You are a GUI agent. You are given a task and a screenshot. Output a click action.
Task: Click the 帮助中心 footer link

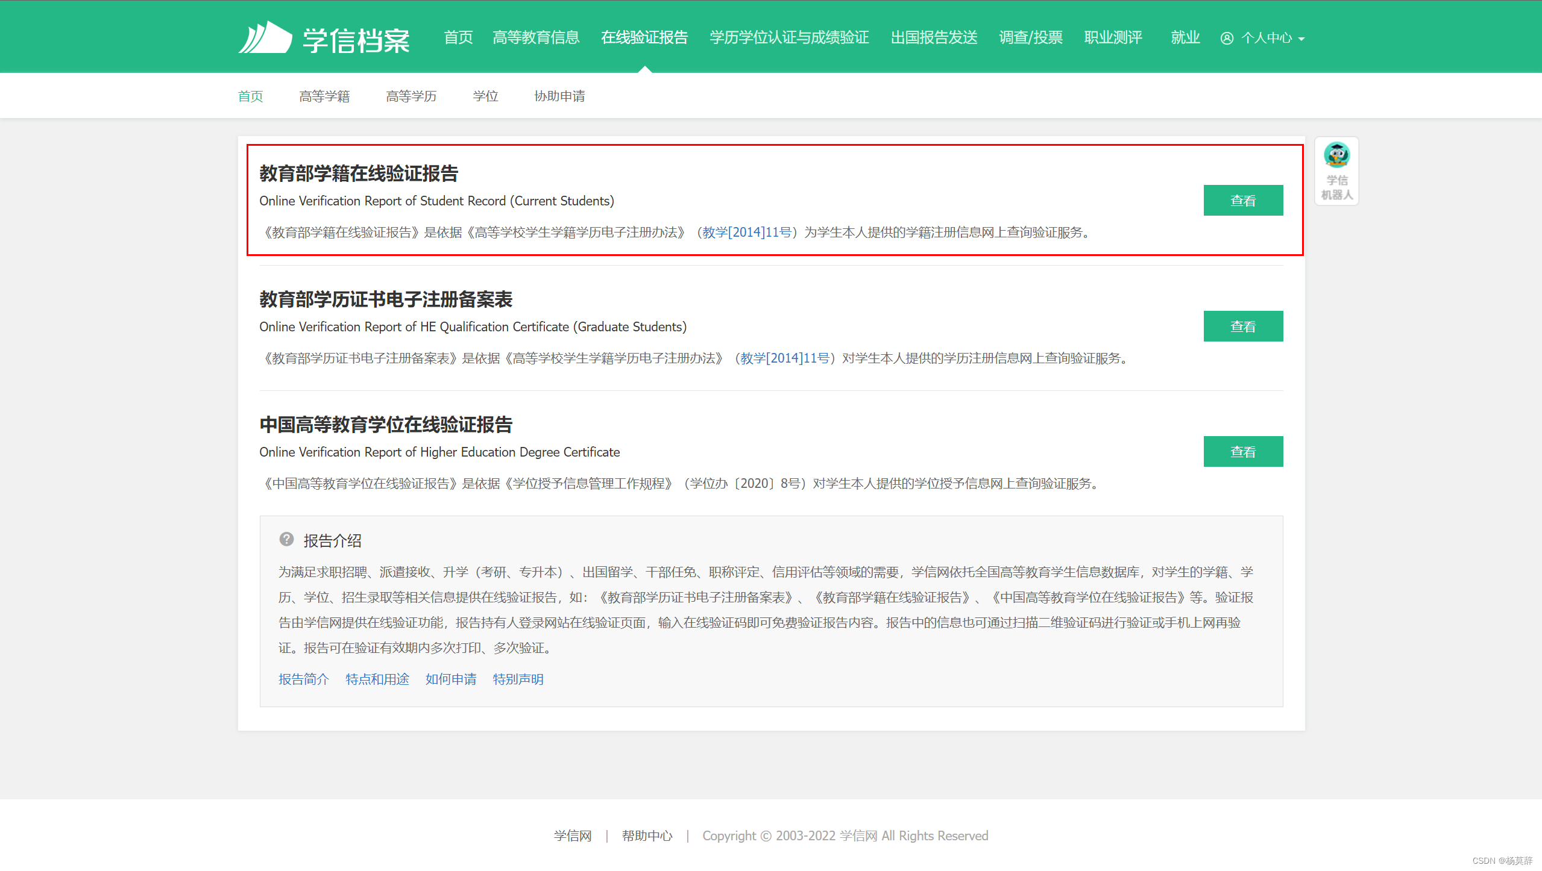pos(647,836)
